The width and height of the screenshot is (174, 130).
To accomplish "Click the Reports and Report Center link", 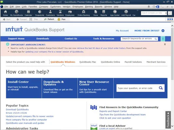I will click(x=113, y=111).
